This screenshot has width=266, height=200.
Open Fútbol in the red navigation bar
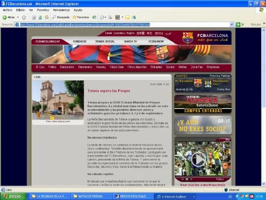click(x=52, y=67)
